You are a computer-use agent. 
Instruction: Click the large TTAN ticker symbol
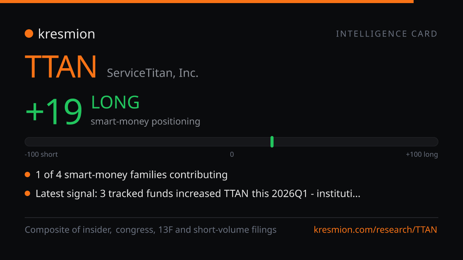click(61, 67)
